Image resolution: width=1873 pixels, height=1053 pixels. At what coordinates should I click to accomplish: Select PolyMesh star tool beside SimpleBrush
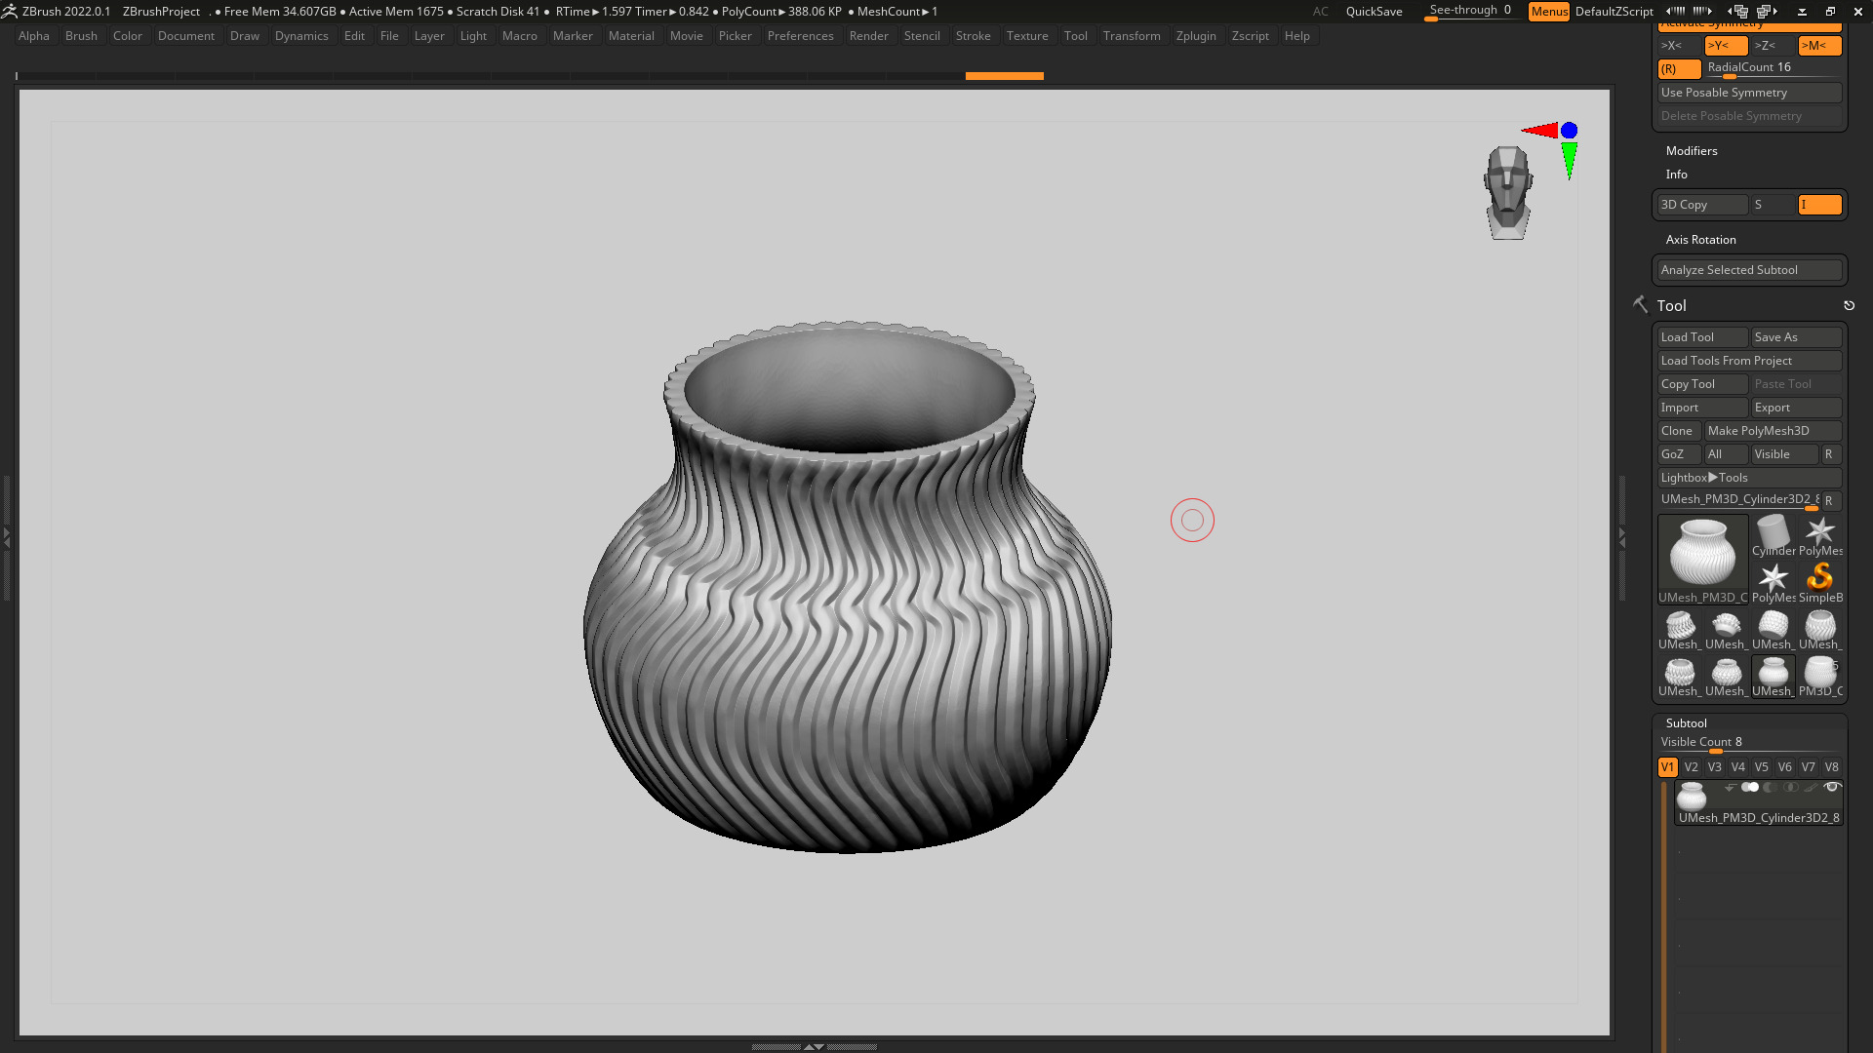pos(1773,584)
